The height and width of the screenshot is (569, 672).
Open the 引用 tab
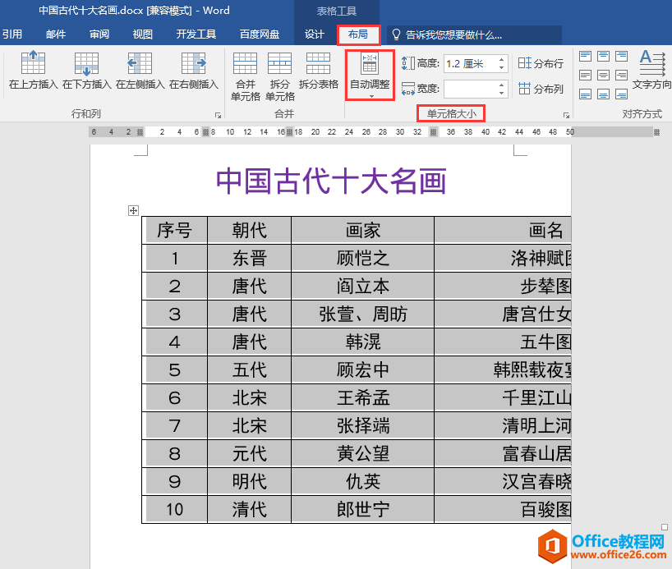(x=12, y=34)
